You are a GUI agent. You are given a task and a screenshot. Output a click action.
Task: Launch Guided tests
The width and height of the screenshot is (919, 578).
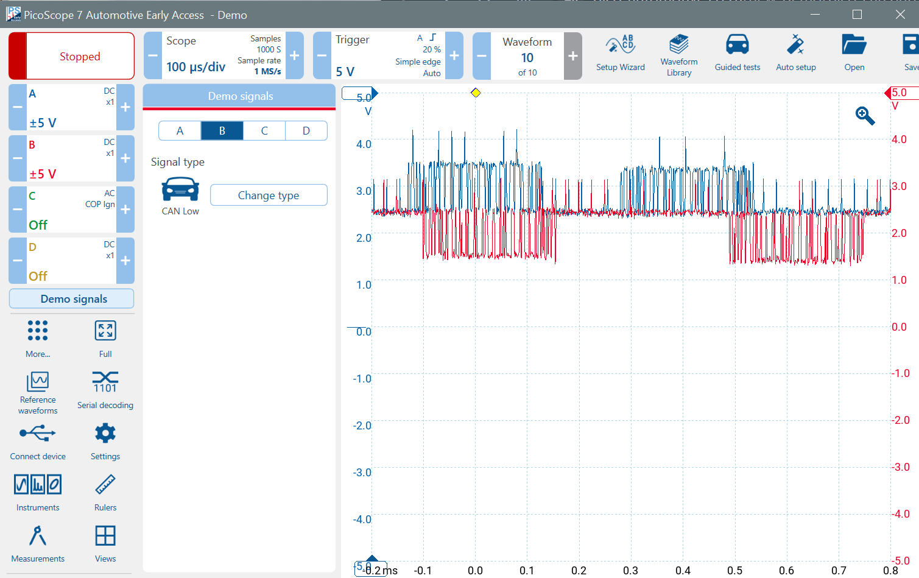click(x=737, y=54)
